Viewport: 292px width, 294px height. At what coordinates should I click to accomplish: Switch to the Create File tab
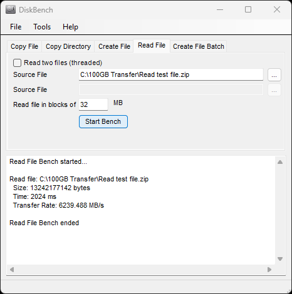pyautogui.click(x=114, y=46)
